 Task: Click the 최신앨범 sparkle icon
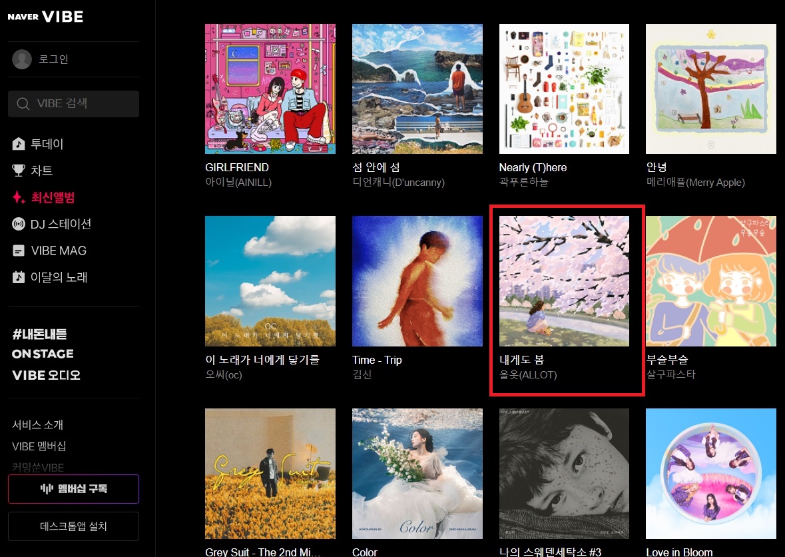(x=19, y=197)
